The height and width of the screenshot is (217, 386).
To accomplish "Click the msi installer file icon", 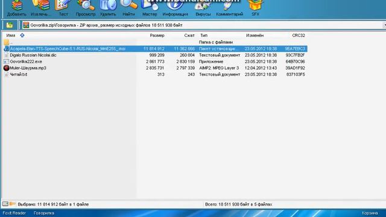I will click(x=7, y=49).
